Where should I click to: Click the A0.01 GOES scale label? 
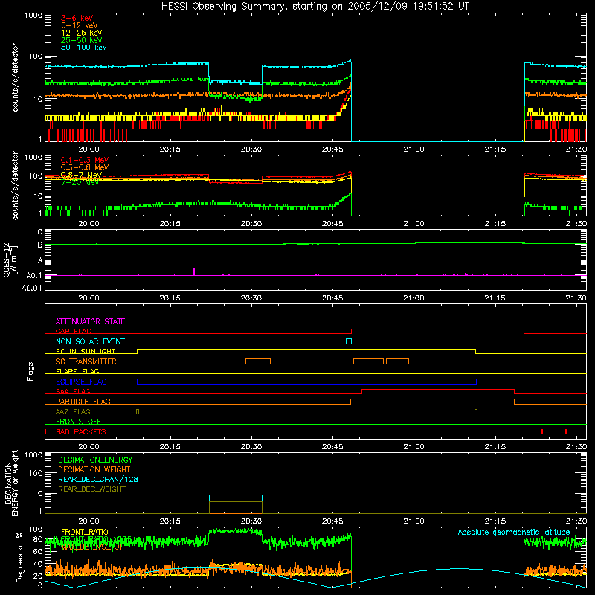pyautogui.click(x=32, y=288)
